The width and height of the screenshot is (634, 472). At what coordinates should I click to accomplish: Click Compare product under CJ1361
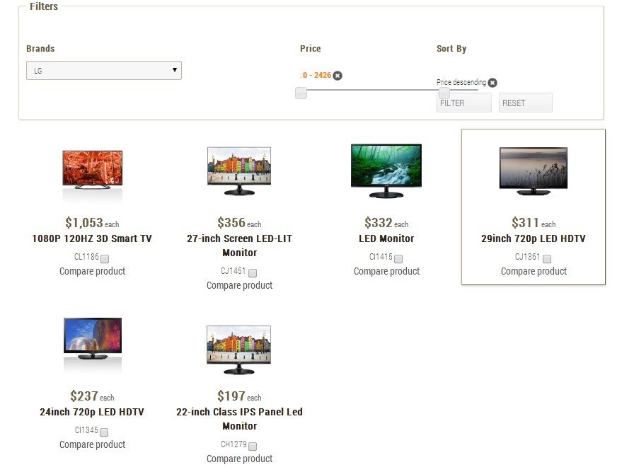coord(534,271)
